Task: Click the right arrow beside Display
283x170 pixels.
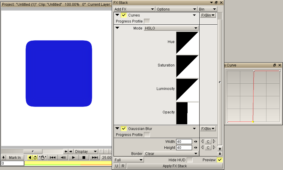Action: 71,151
